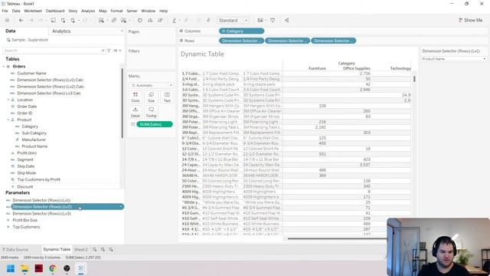Viewport: 490px width, 276px height.
Task: Click the Detail mark card
Action: 136,112
